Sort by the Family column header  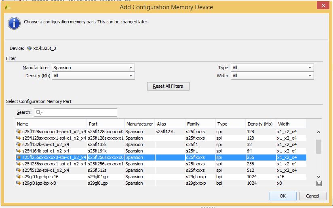click(x=200, y=124)
